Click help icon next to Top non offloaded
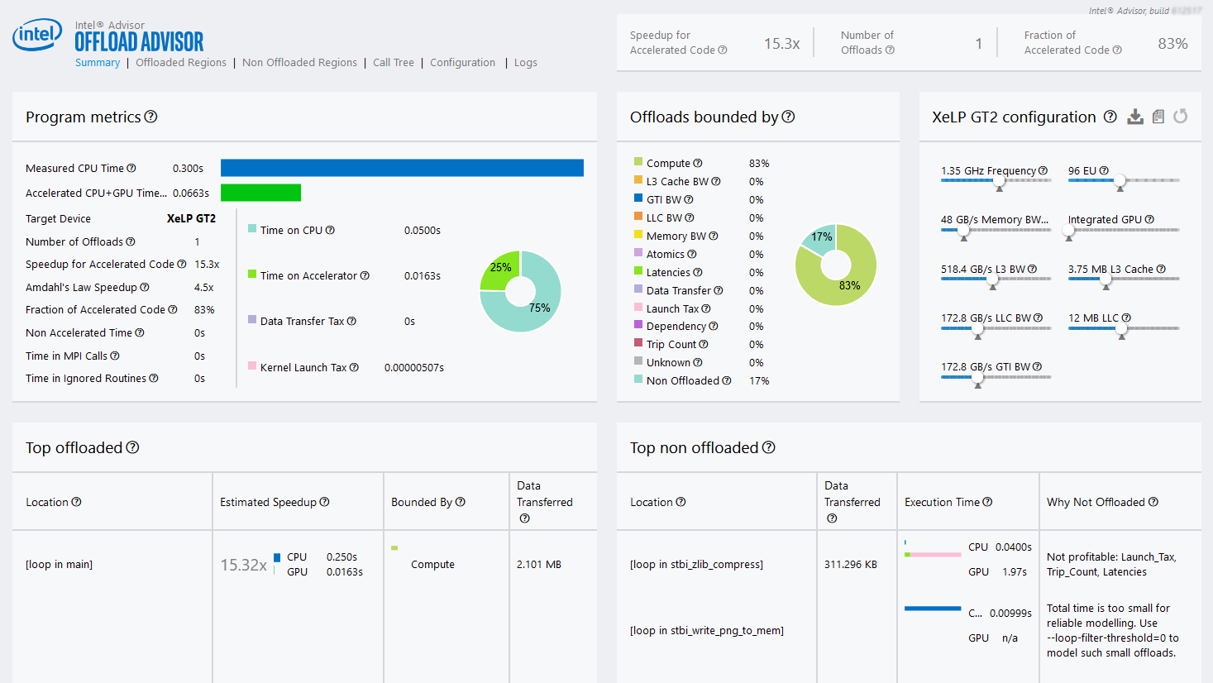Viewport: 1213px width, 683px height. (x=768, y=447)
